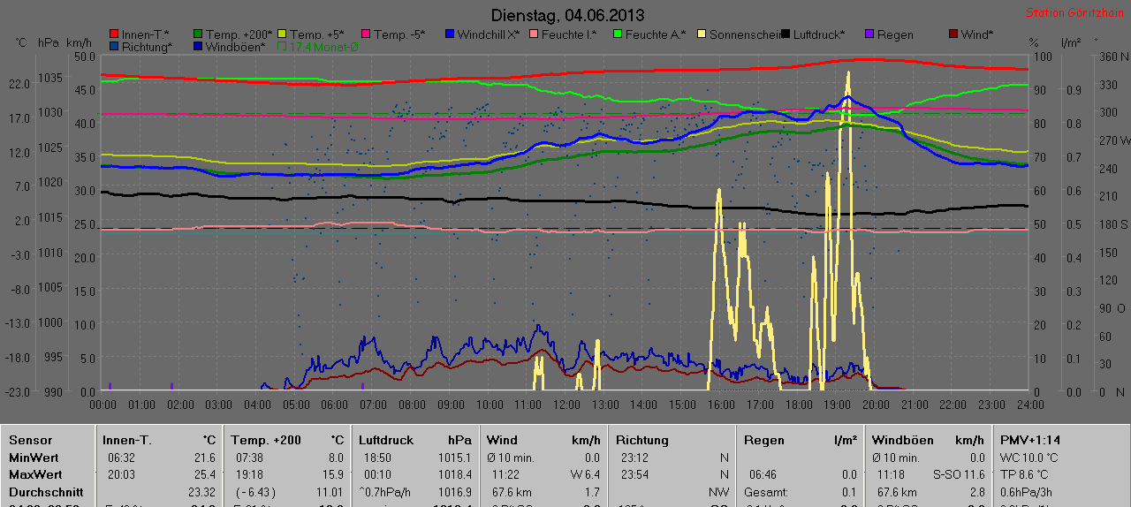Select the 'Temp. +200*' legend label

238,34
